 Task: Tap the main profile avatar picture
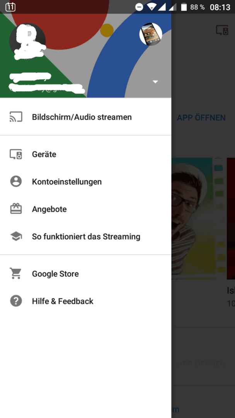(27, 41)
